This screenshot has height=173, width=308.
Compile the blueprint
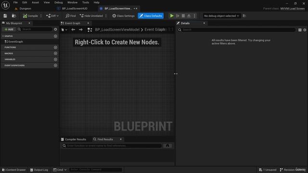(30, 16)
